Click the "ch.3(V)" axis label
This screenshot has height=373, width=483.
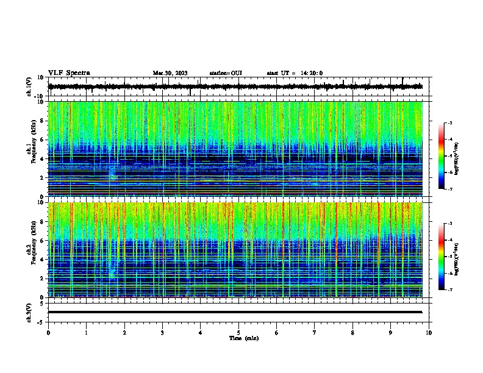pyautogui.click(x=29, y=313)
